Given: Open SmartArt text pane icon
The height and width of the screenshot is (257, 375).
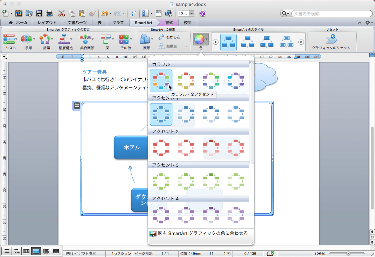Looking at the screenshot, I should pyautogui.click(x=77, y=106).
